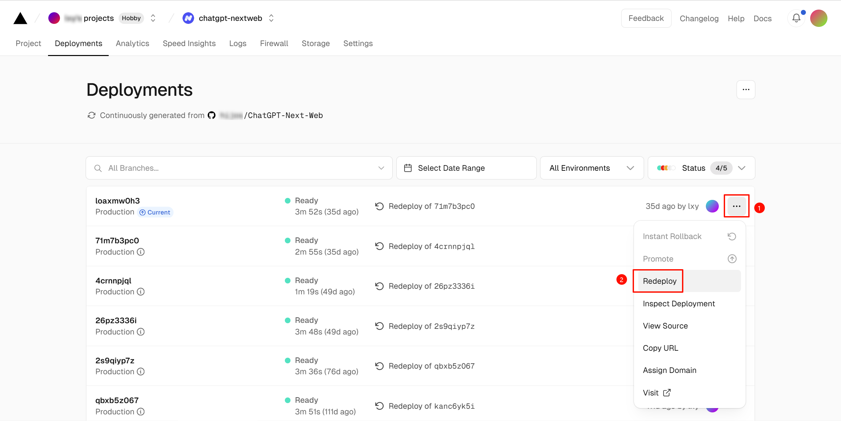Choose Inspect Deployment in the menu
Screen dimensions: 841x421
[x=679, y=304]
